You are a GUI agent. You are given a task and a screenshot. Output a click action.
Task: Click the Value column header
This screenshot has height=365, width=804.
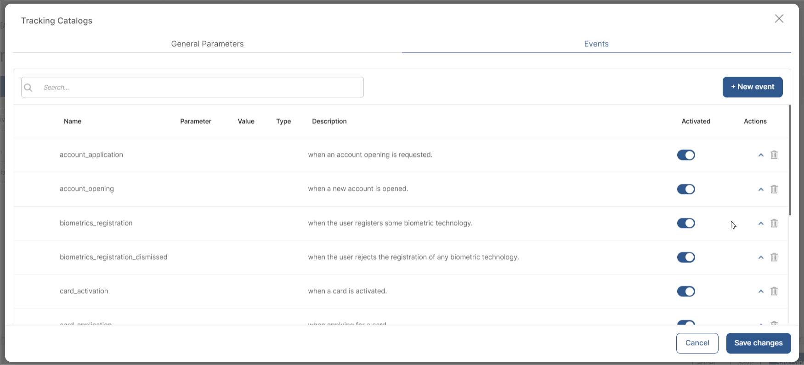[246, 121]
